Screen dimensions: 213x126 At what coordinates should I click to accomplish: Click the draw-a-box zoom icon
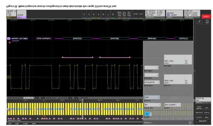(x=199, y=21)
